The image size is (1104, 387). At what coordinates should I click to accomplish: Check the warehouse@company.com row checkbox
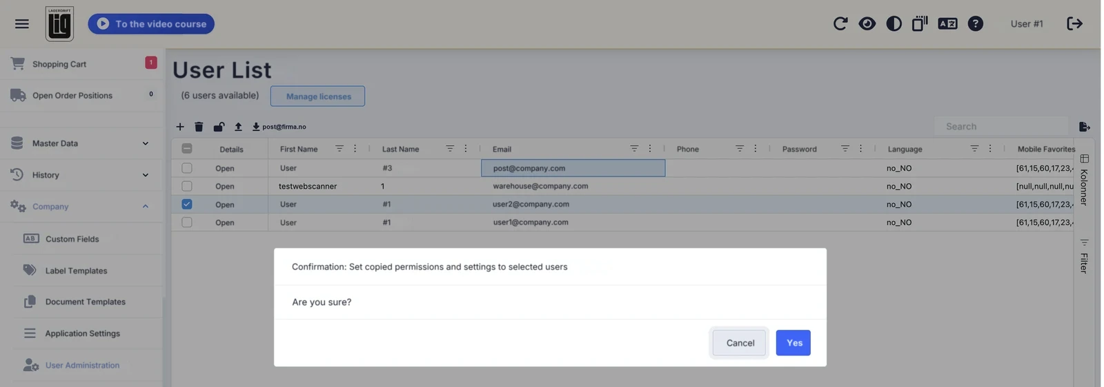point(187,186)
